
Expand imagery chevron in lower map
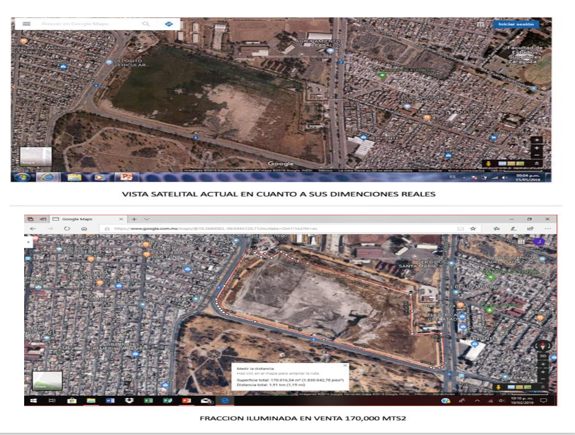point(543,387)
